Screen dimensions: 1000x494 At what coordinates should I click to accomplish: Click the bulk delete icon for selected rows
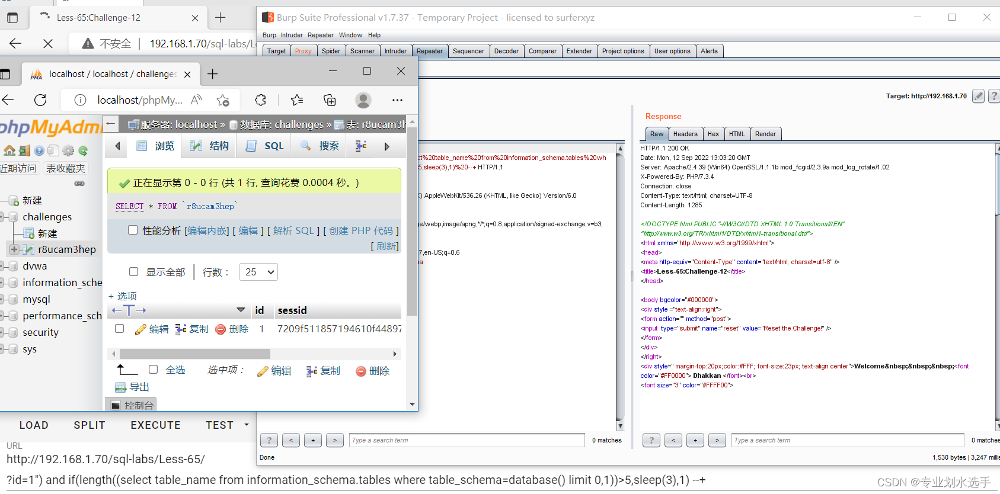(x=361, y=371)
